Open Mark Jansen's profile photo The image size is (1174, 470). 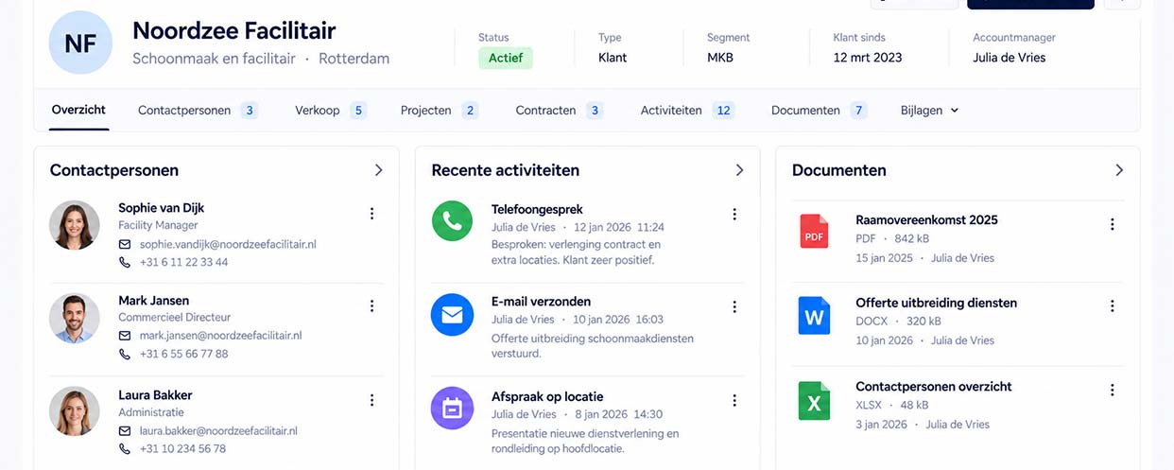coord(75,318)
